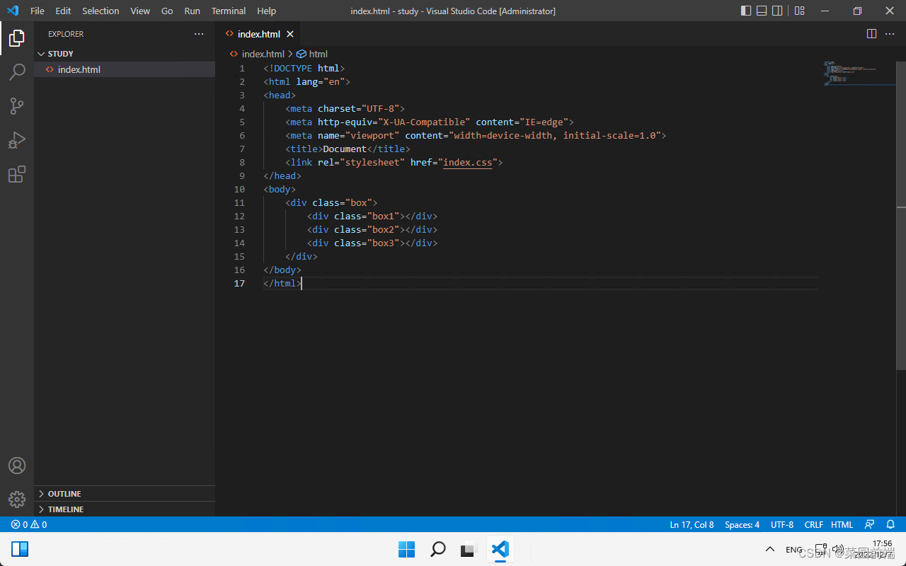Open the Selection menu
The image size is (906, 566).
[x=101, y=11]
